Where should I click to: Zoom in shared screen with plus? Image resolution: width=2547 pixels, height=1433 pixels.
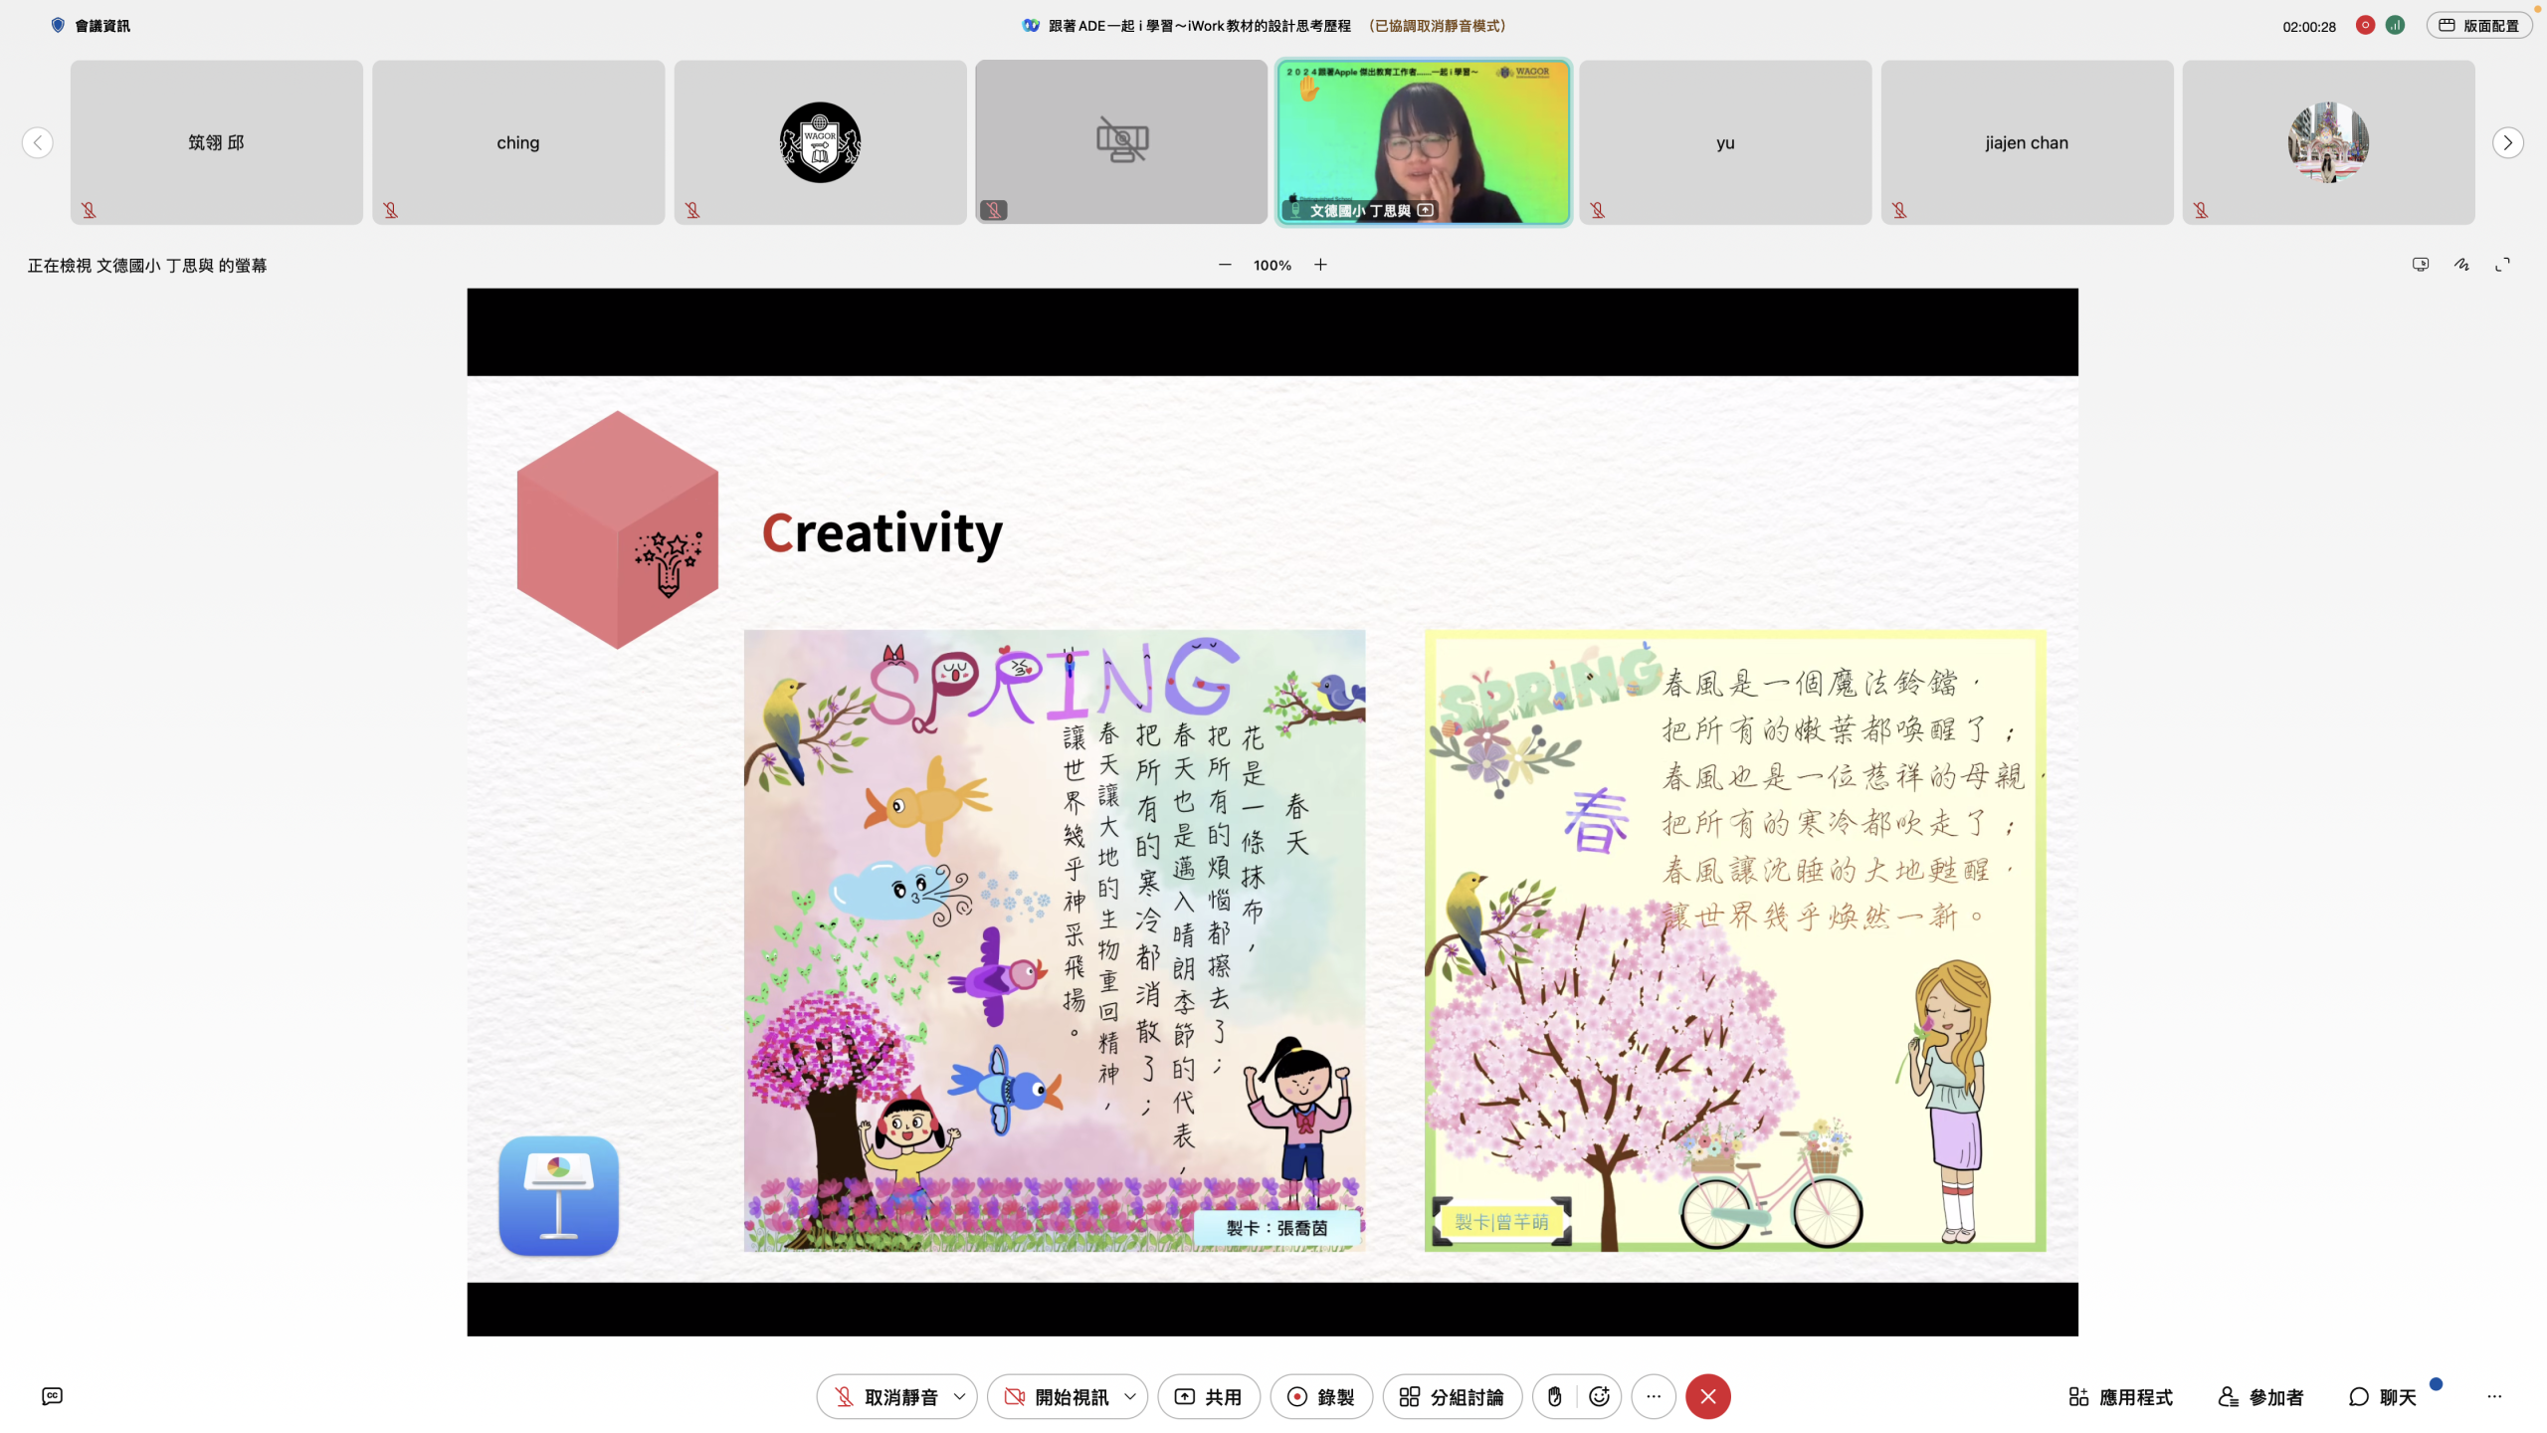click(1320, 265)
